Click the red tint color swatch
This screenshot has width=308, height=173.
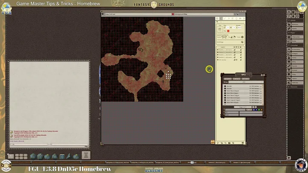[228, 31]
